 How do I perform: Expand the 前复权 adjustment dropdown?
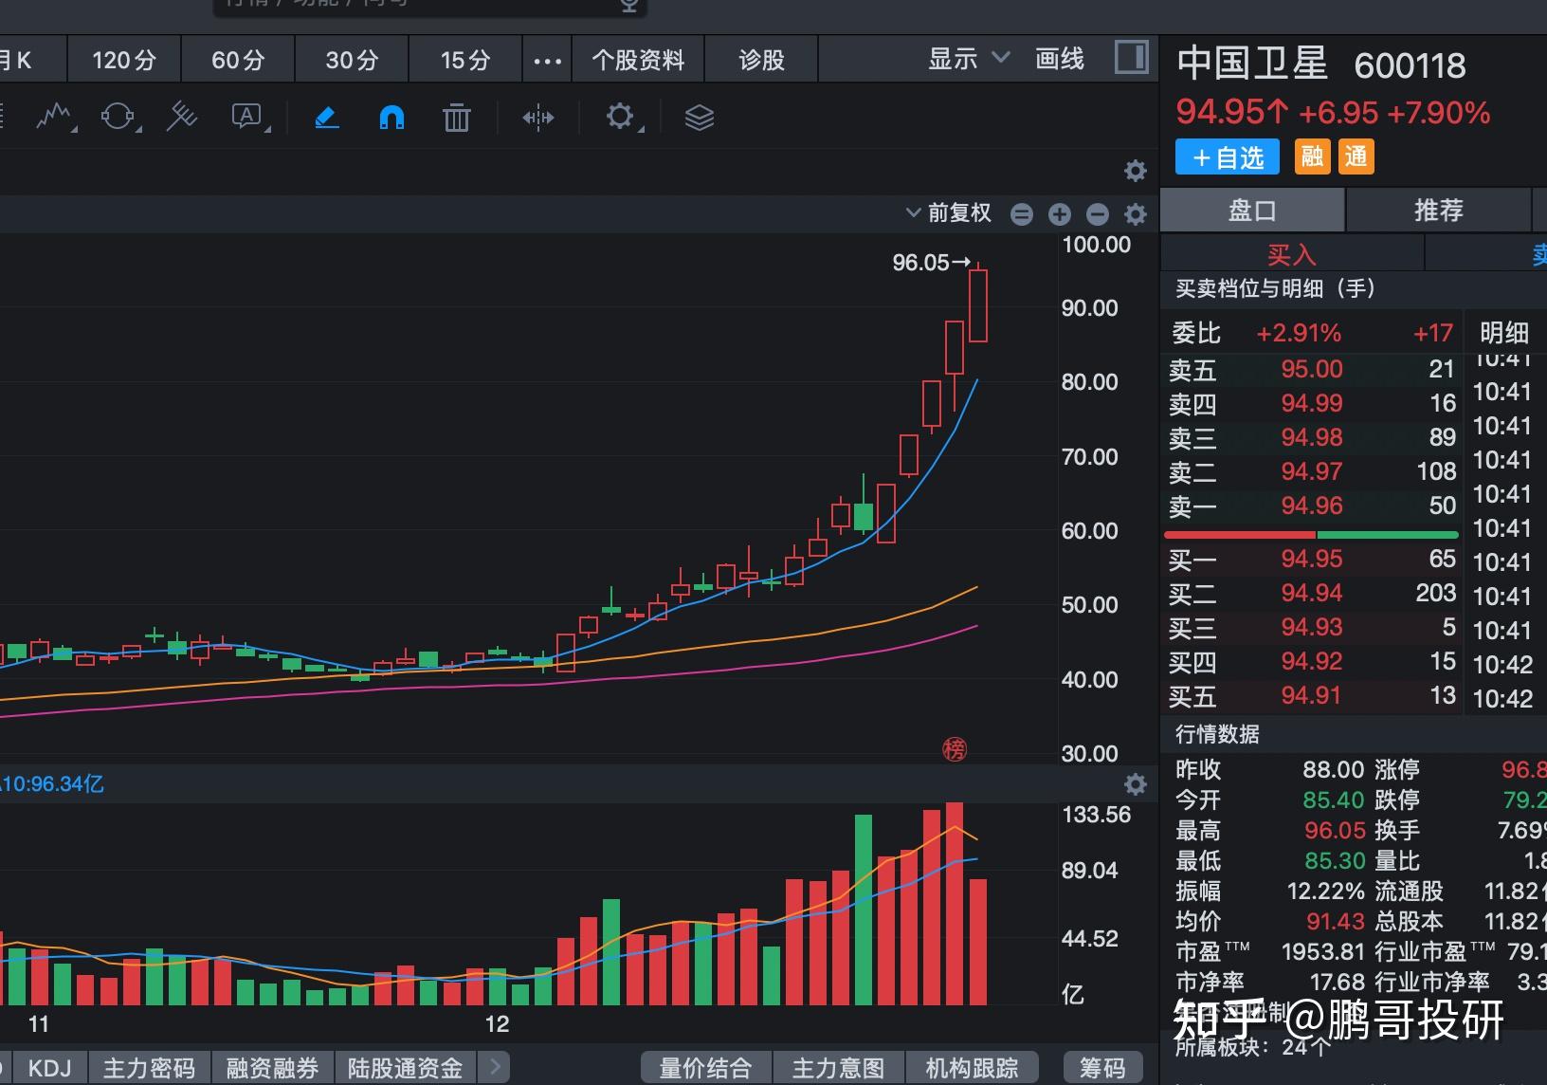[948, 212]
